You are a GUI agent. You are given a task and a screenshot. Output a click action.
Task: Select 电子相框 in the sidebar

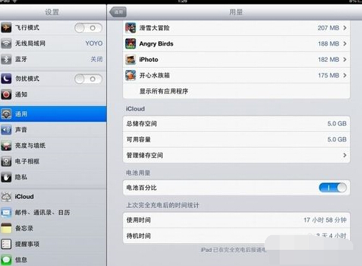coord(53,161)
